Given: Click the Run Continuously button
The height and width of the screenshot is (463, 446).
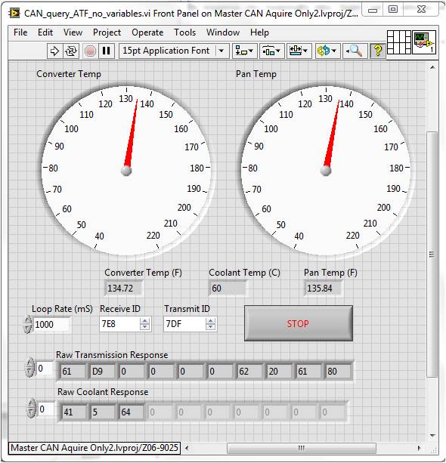Looking at the screenshot, I should [71, 51].
